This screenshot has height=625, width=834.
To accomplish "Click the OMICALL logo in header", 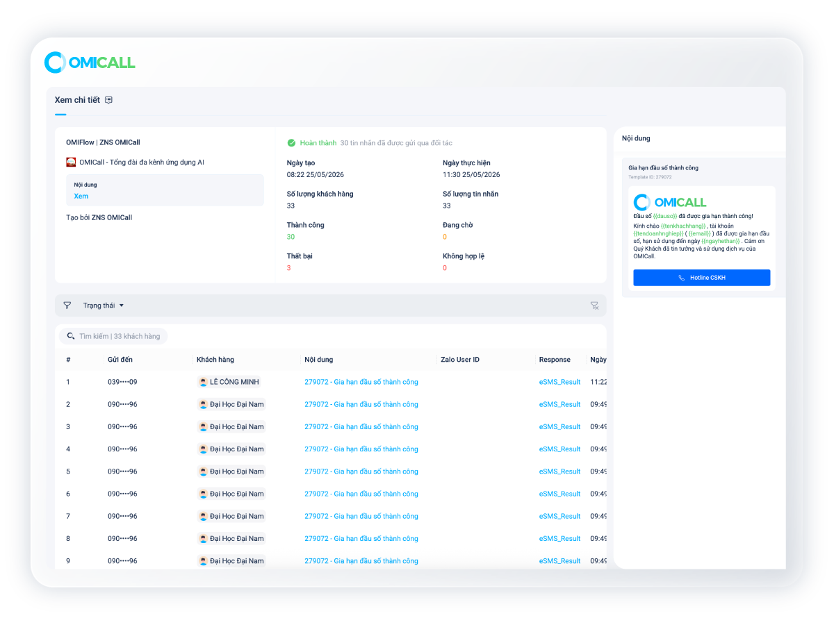I will [90, 62].
